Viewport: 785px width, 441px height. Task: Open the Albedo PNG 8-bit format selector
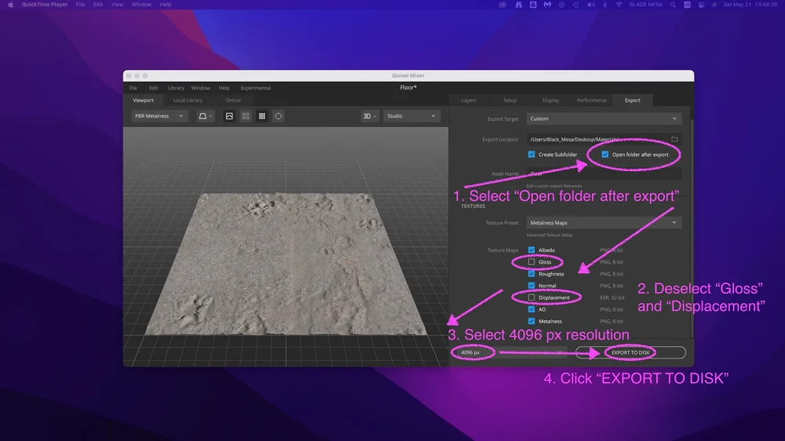pyautogui.click(x=612, y=250)
